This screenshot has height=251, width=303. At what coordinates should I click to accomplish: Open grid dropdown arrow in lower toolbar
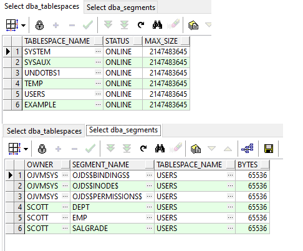point(26,149)
